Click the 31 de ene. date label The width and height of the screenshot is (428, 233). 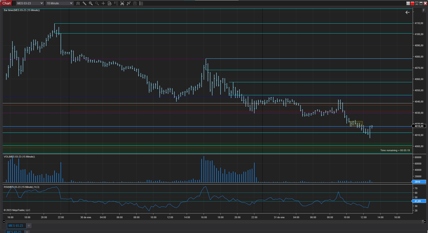279,217
